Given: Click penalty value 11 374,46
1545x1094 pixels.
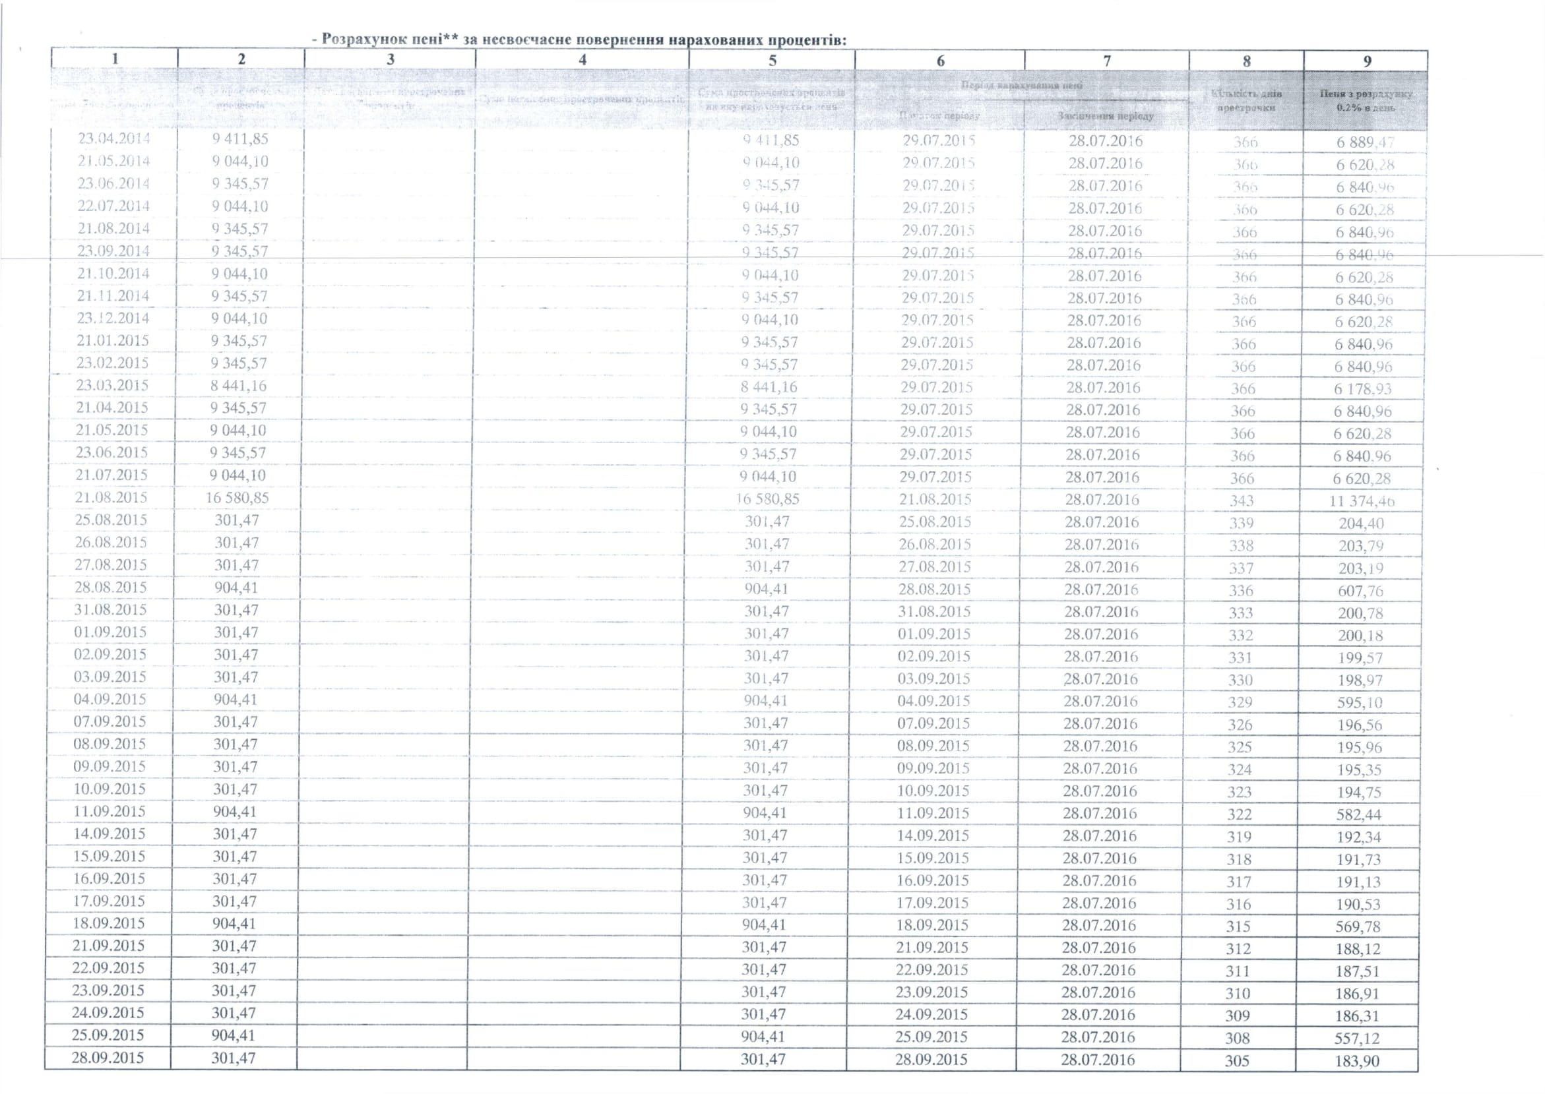Looking at the screenshot, I should tap(1361, 501).
